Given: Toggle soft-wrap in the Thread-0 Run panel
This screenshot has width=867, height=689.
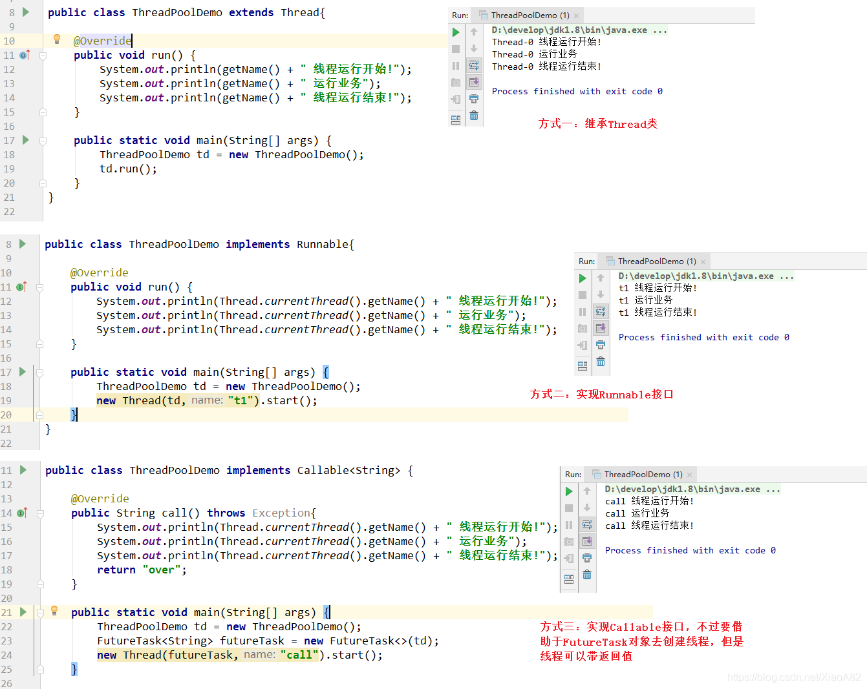Looking at the screenshot, I should tap(474, 65).
